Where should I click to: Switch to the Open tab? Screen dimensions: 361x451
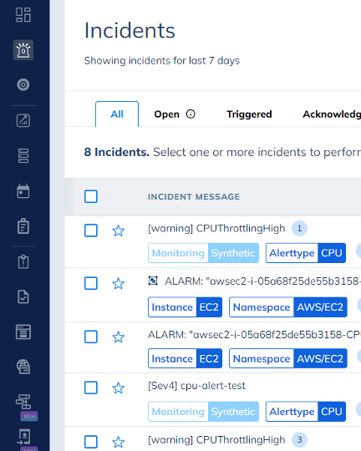click(166, 114)
